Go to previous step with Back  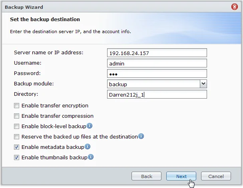[x=146, y=176]
